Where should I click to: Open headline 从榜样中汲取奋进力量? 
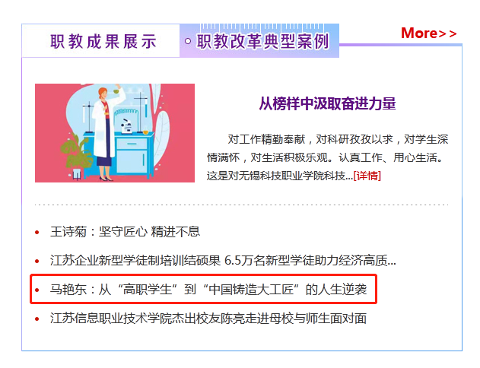327,103
